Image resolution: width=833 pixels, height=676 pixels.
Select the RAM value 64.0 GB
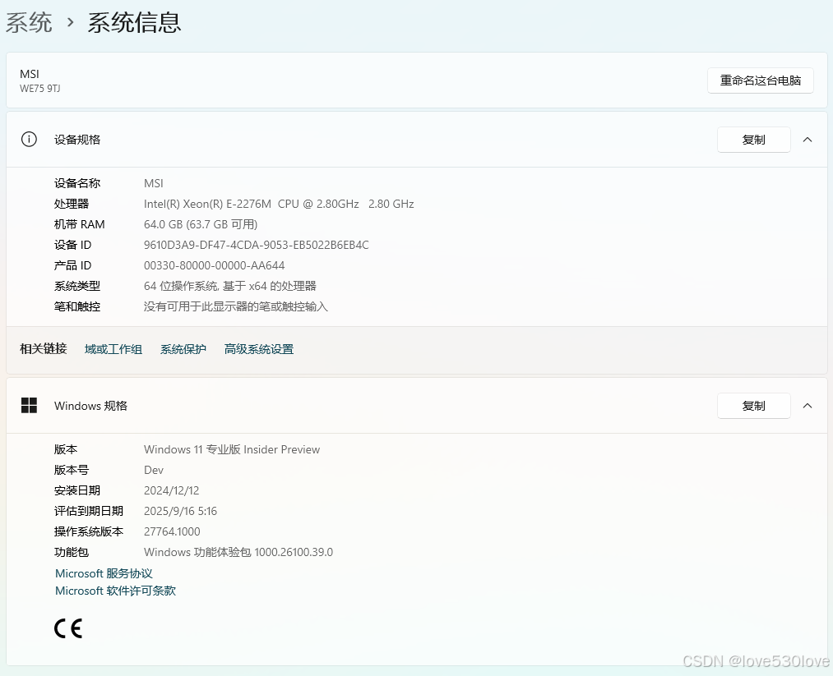pyautogui.click(x=201, y=224)
